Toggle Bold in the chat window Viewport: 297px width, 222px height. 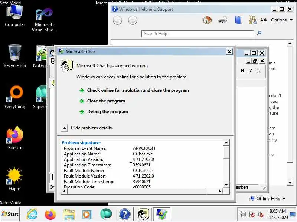242,71
